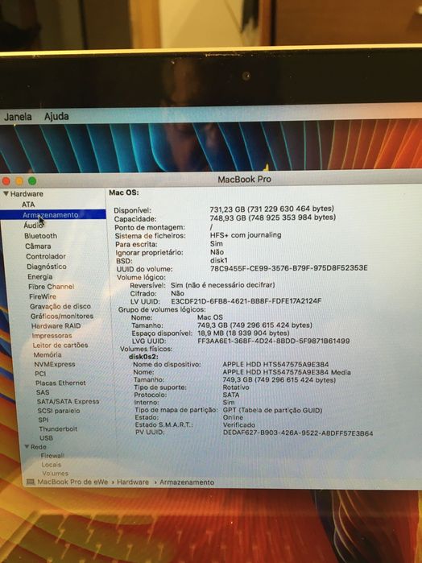Select Firewall under Rede
The height and width of the screenshot is (563, 422).
click(52, 456)
